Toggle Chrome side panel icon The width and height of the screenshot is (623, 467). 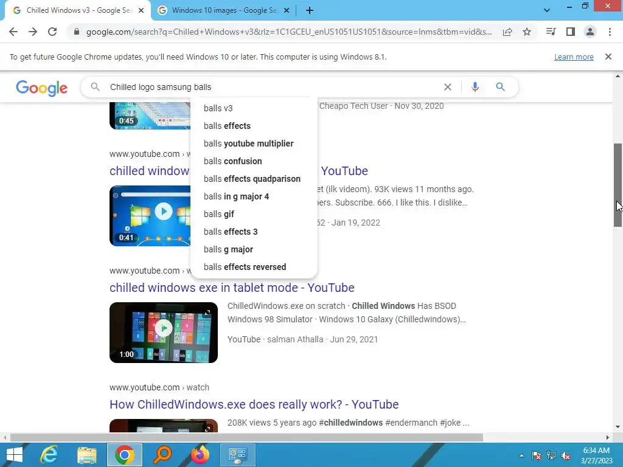pos(571,32)
